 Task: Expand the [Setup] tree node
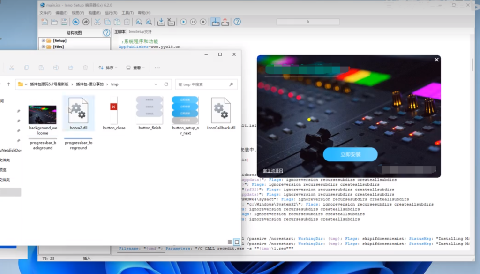[x=43, y=41]
